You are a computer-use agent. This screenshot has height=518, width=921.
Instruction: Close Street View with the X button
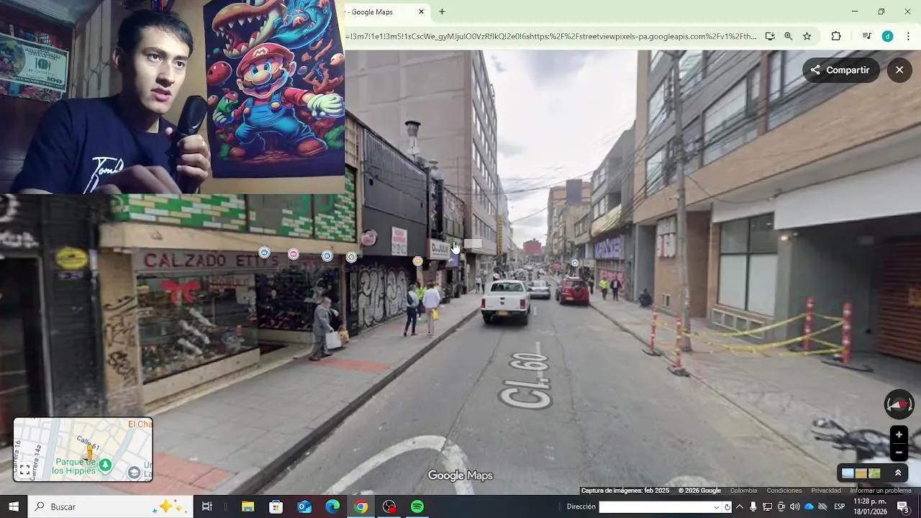[x=899, y=70]
